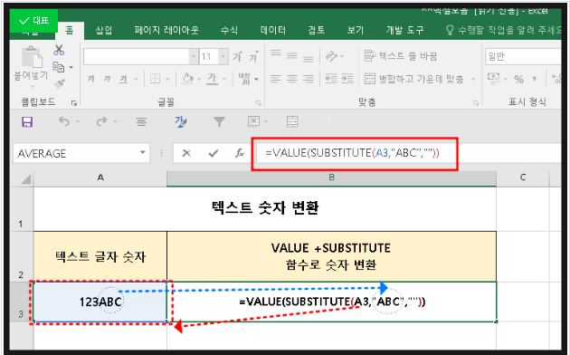Expand the Copy options dropdown arrow
Screen dimensions: 570x355
pyautogui.click(x=71, y=67)
